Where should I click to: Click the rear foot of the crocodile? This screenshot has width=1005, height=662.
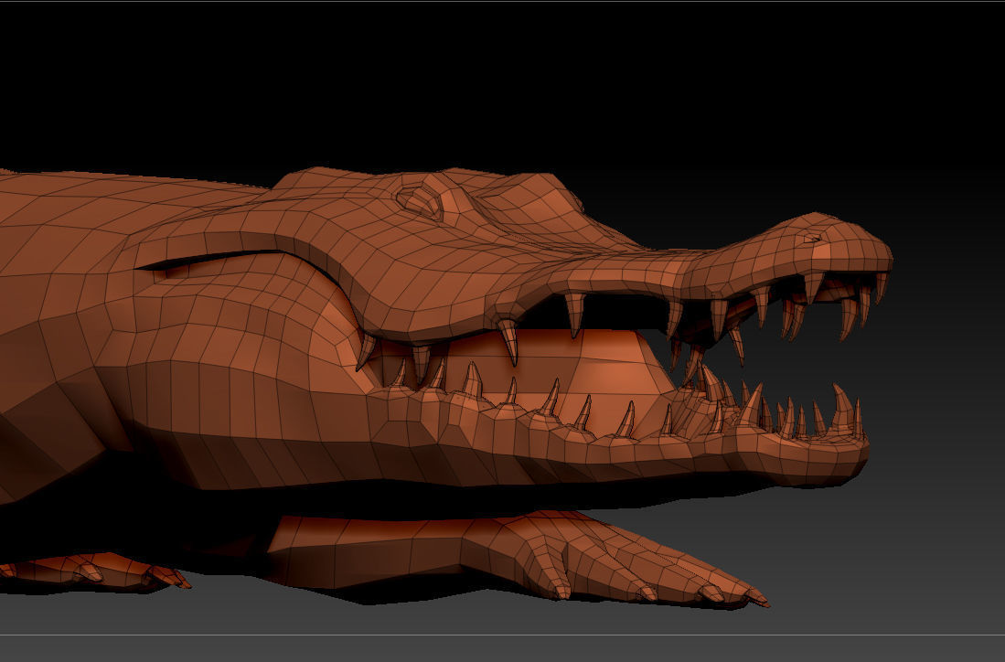(96, 571)
